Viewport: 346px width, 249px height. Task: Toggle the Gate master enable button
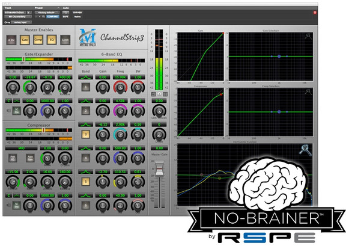point(25,40)
